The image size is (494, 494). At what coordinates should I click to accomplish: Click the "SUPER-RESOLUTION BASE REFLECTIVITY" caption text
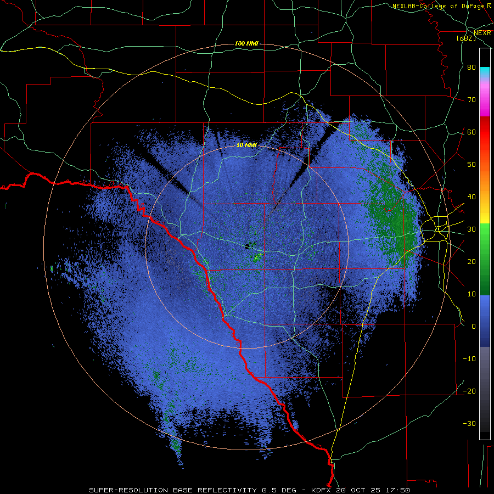point(174,490)
